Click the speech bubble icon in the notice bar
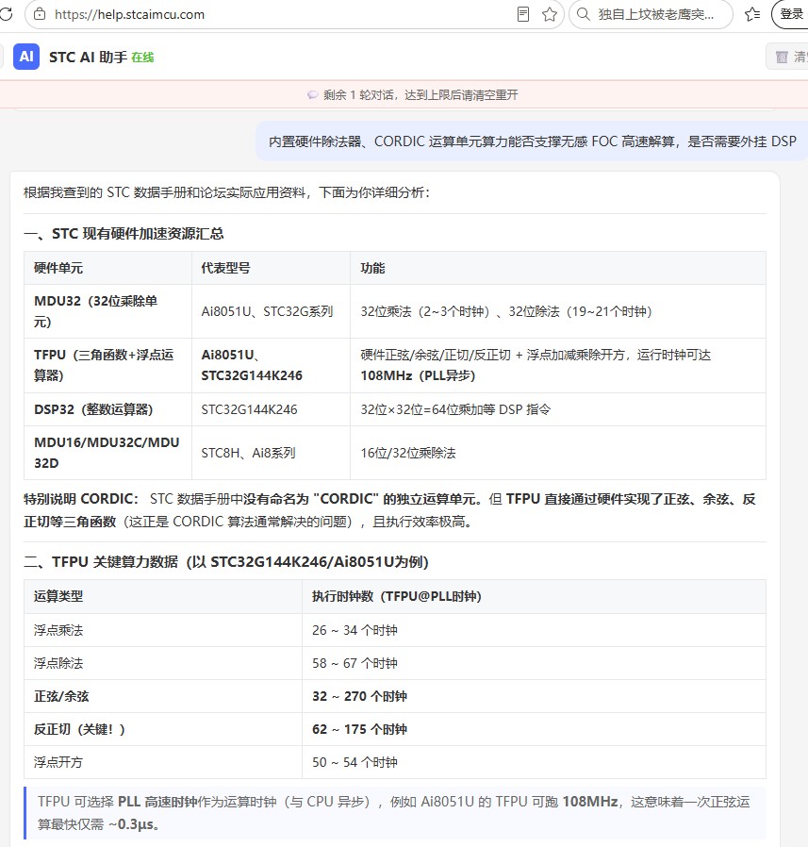Viewport: 808px width, 847px height. coord(312,95)
